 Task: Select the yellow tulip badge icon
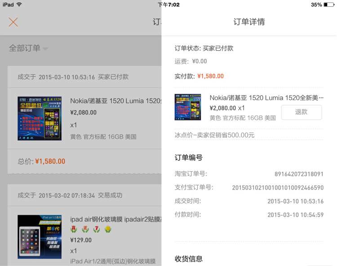point(108,229)
